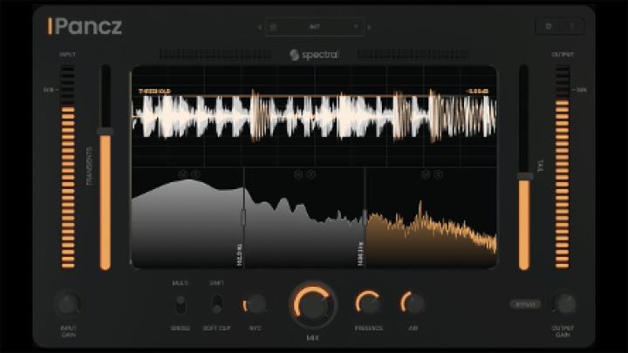Click the slider handle beside the output meter
The width and height of the screenshot is (628, 353).
click(525, 176)
